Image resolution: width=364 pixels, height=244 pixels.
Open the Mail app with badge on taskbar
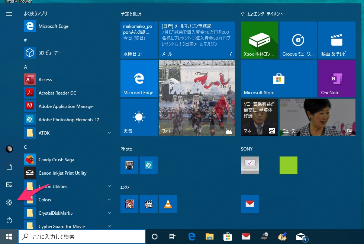click(x=302, y=237)
